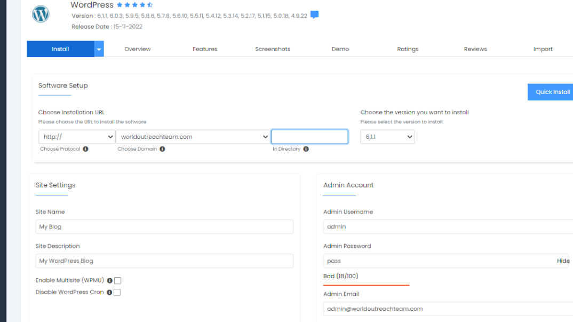Click the Bad (18/100) strength text
573x322 pixels.
point(340,276)
